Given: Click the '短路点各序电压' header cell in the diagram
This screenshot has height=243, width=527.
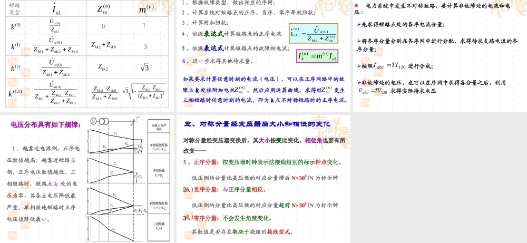Looking at the screenshot, I should 159,126.
